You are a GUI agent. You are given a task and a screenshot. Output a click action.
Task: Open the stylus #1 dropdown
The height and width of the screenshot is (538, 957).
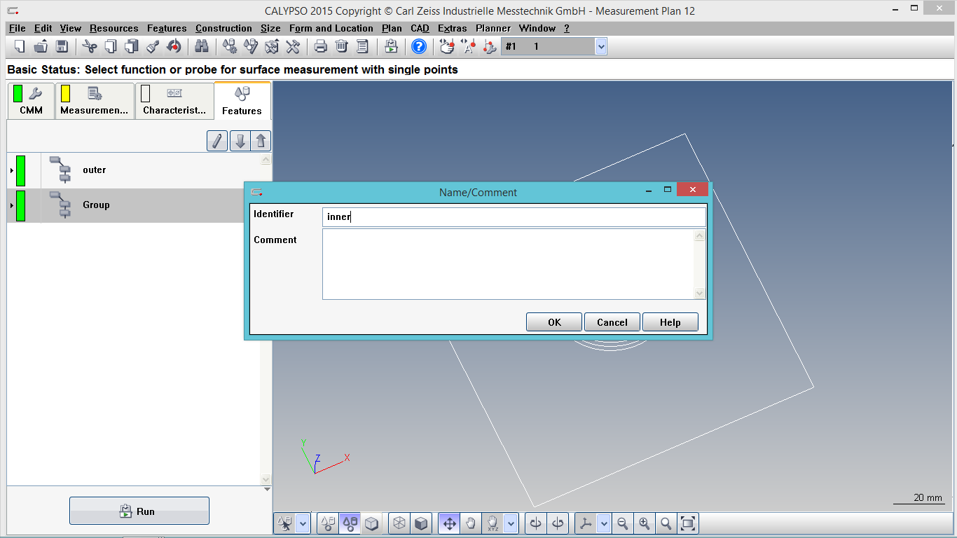tap(601, 46)
